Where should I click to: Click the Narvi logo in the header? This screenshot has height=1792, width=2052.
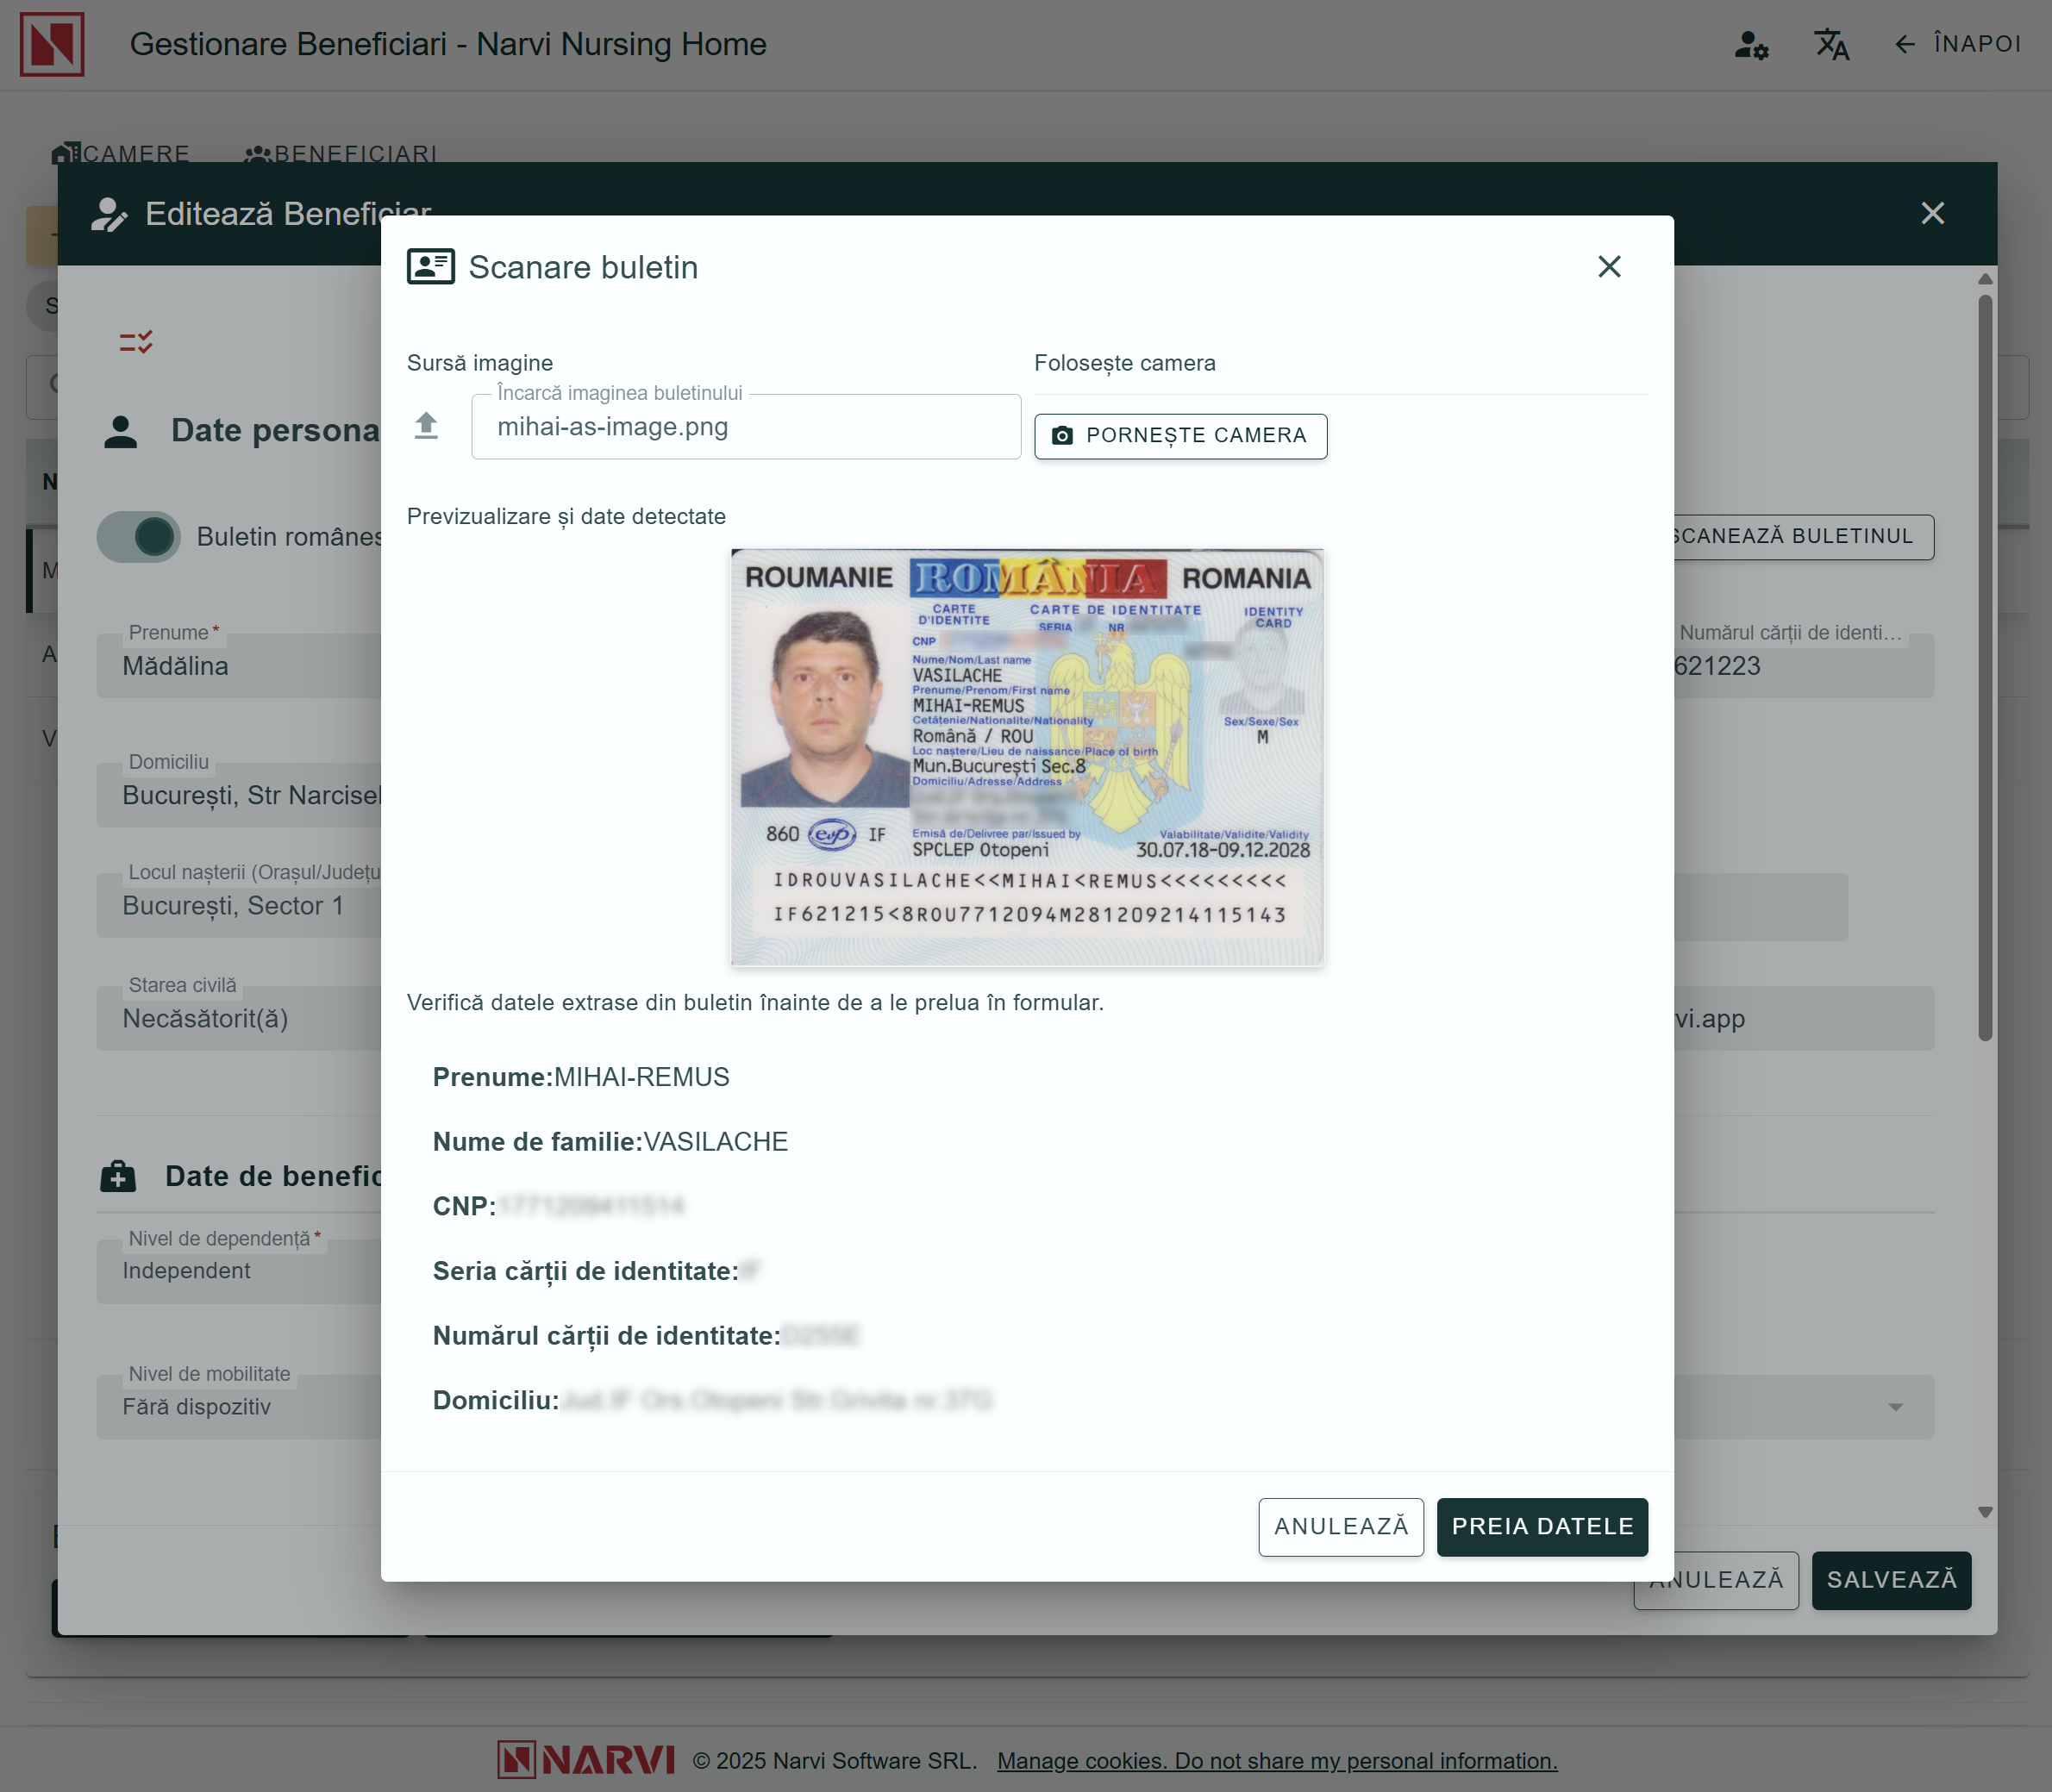[x=52, y=44]
